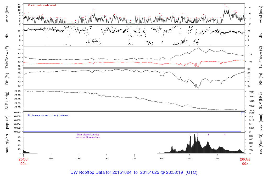Select the '1014' hPa tick value
Image resolution: width=268 pixels, height=183 pixels.
[252, 92]
